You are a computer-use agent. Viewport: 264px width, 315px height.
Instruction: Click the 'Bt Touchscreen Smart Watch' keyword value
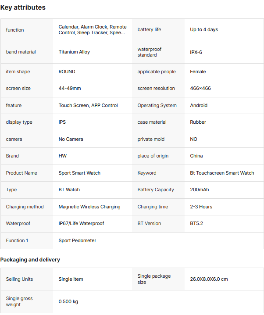222,173
